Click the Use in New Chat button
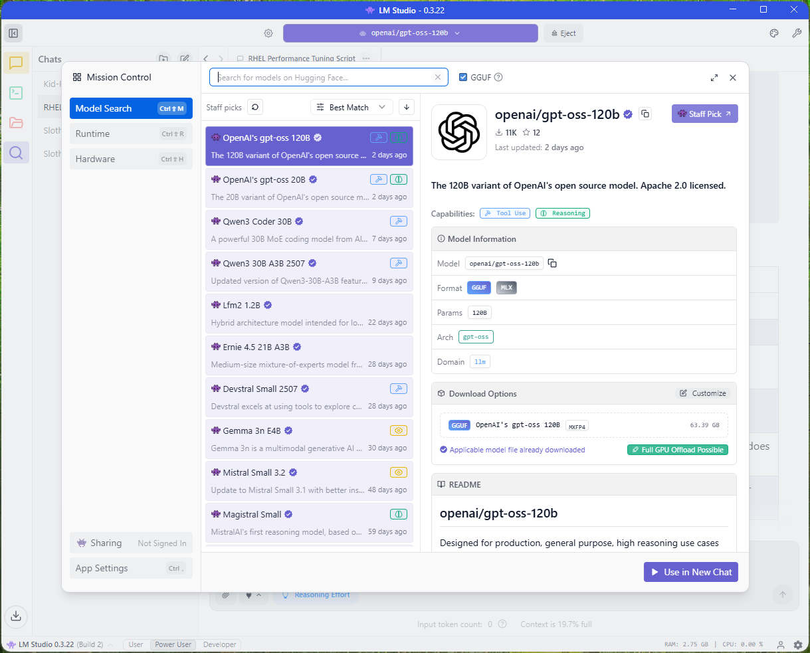 point(690,572)
